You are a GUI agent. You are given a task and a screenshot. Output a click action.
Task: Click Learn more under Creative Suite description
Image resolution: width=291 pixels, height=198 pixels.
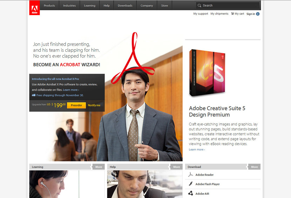[197, 149]
